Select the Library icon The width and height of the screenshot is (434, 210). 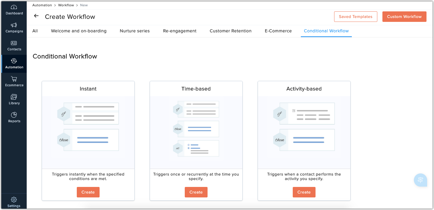14,100
